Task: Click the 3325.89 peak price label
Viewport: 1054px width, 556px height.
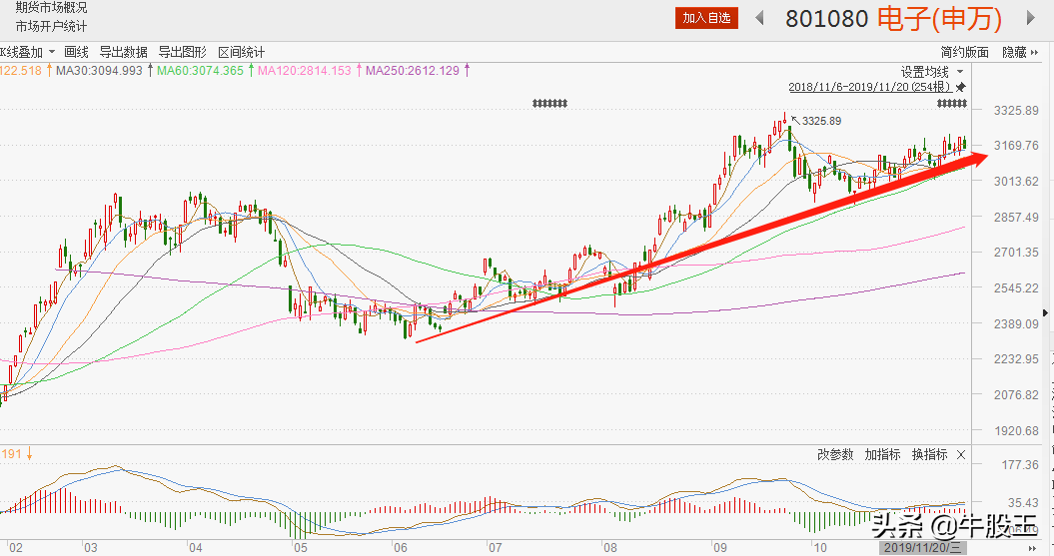Action: click(821, 122)
